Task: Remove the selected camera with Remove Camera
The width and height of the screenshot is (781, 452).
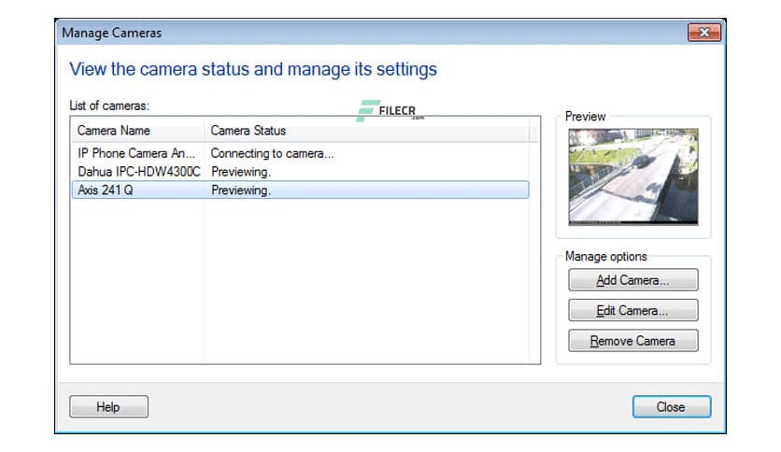Action: pos(633,341)
